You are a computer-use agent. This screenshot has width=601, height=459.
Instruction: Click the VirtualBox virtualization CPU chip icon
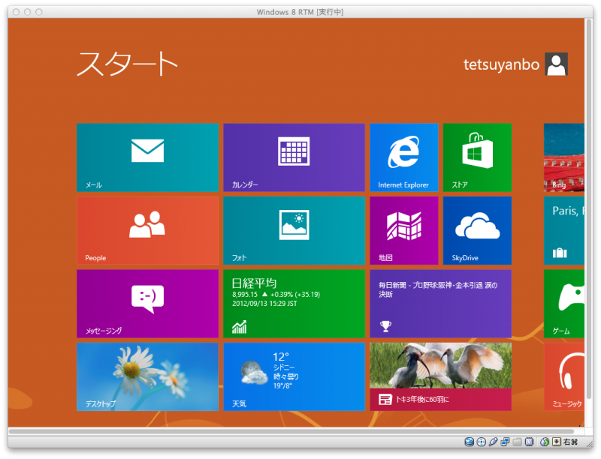(x=530, y=442)
